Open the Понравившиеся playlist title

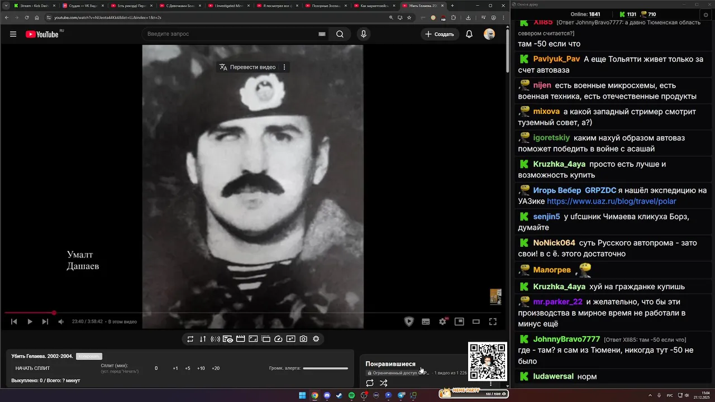pyautogui.click(x=390, y=364)
